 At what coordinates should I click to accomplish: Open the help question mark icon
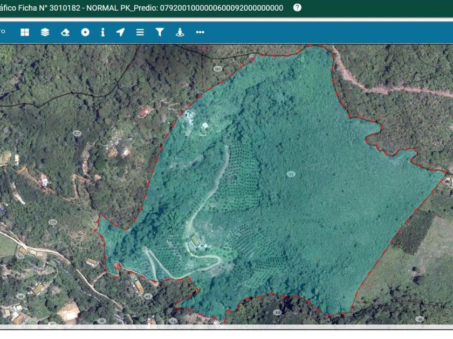[x=297, y=8]
